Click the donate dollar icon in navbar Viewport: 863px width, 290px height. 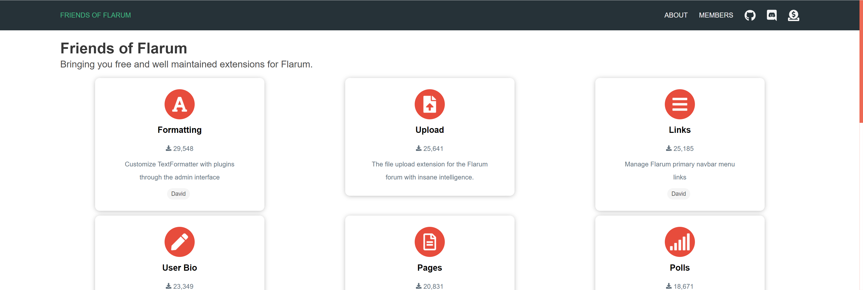coord(793,15)
